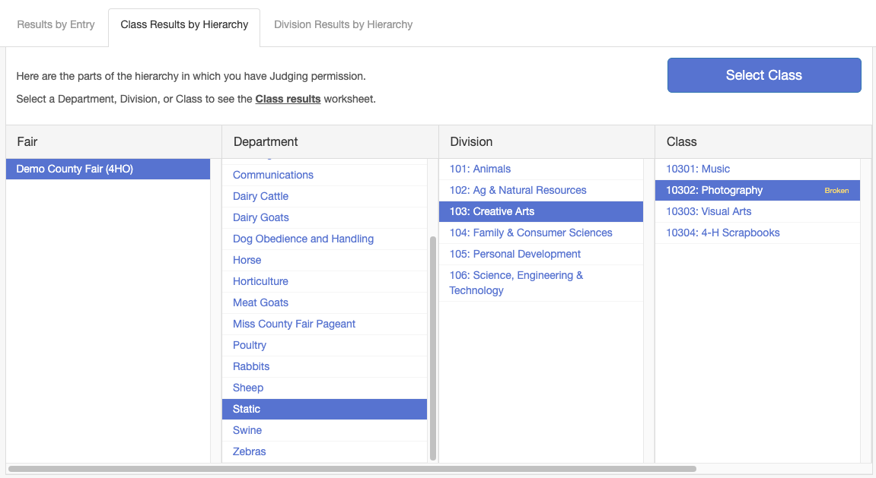This screenshot has height=478, width=876.
Task: Click the Broken badge on Photography class
Action: 836,191
